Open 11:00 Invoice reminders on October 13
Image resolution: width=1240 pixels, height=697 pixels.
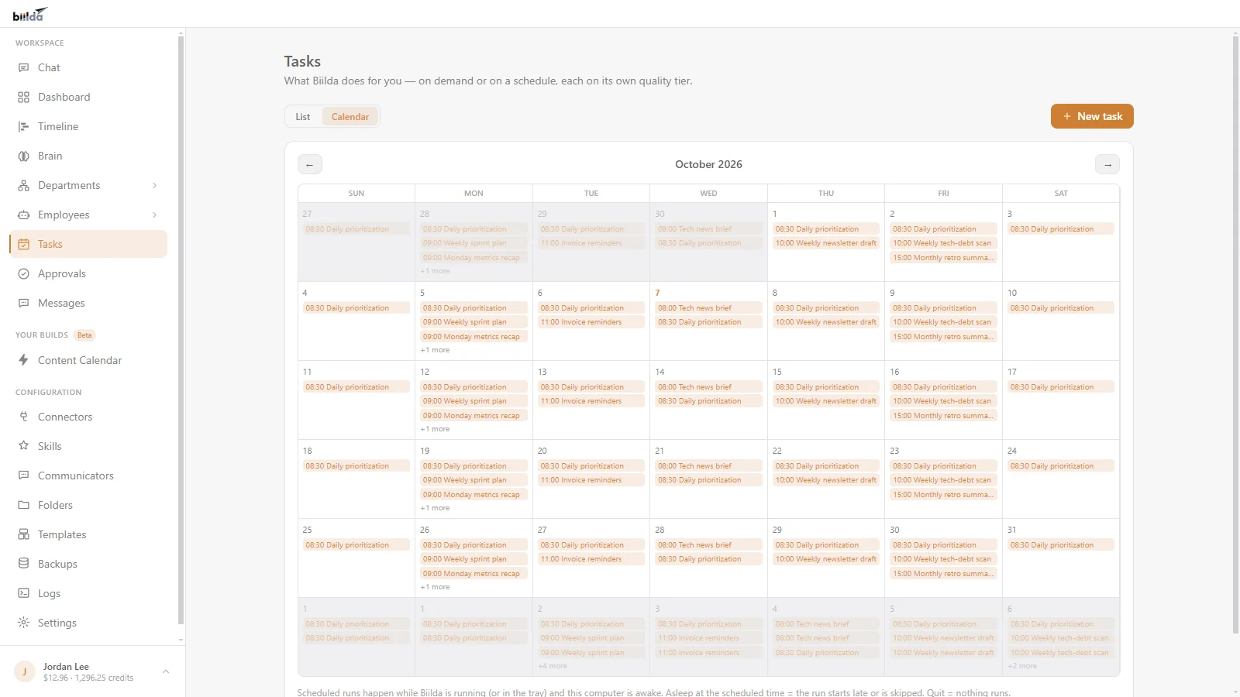tap(591, 401)
